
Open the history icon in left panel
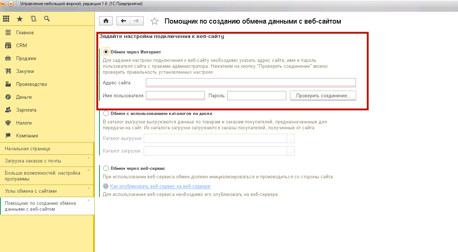pos(34,19)
